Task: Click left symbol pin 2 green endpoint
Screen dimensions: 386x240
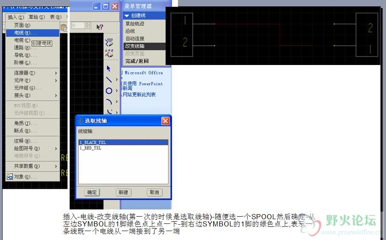Action: [214, 45]
